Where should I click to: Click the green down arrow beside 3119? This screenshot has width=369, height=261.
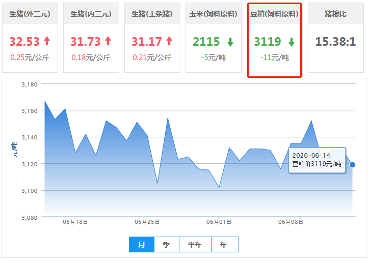click(x=292, y=42)
